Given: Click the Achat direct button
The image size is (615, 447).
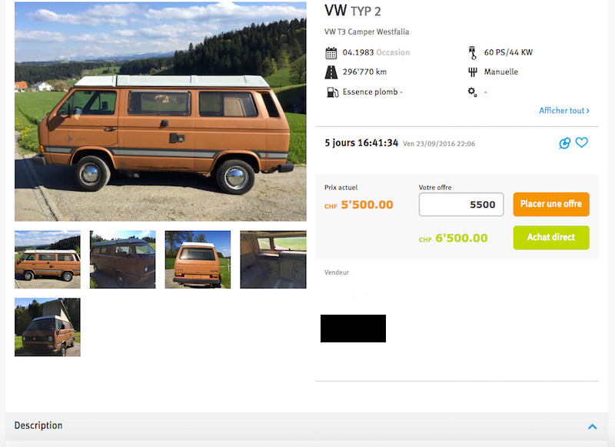Looking at the screenshot, I should coord(551,238).
